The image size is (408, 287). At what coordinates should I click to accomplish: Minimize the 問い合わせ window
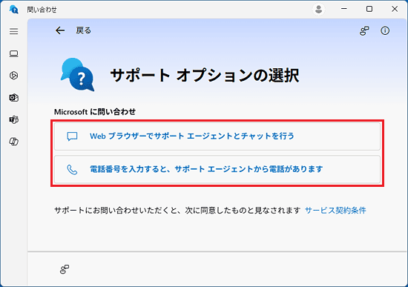(x=344, y=9)
